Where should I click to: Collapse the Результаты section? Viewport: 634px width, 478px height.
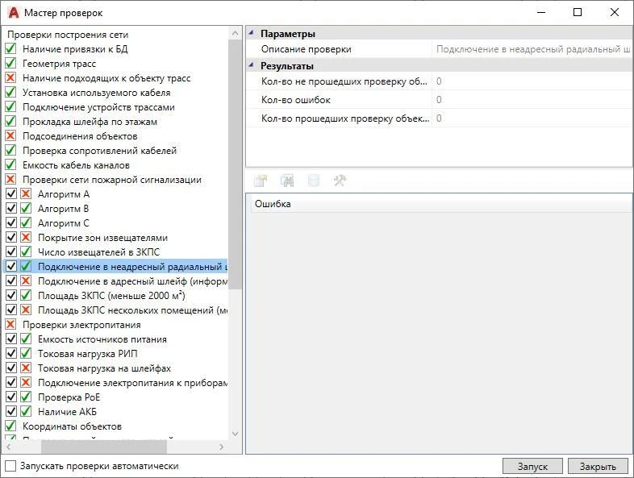(x=251, y=66)
